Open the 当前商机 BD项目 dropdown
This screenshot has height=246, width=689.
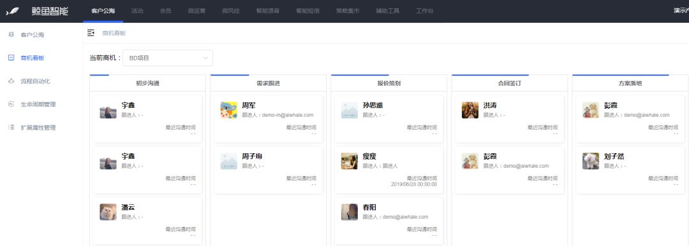tap(168, 58)
